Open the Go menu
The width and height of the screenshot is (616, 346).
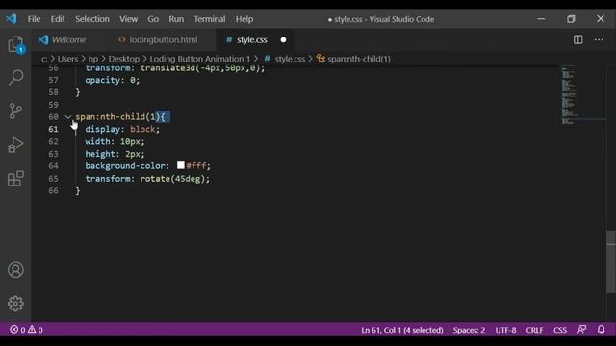[x=153, y=19]
